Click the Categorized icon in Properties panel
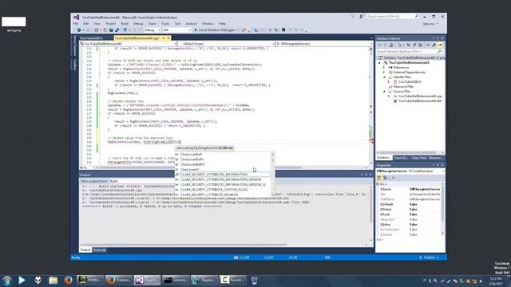 379,178
